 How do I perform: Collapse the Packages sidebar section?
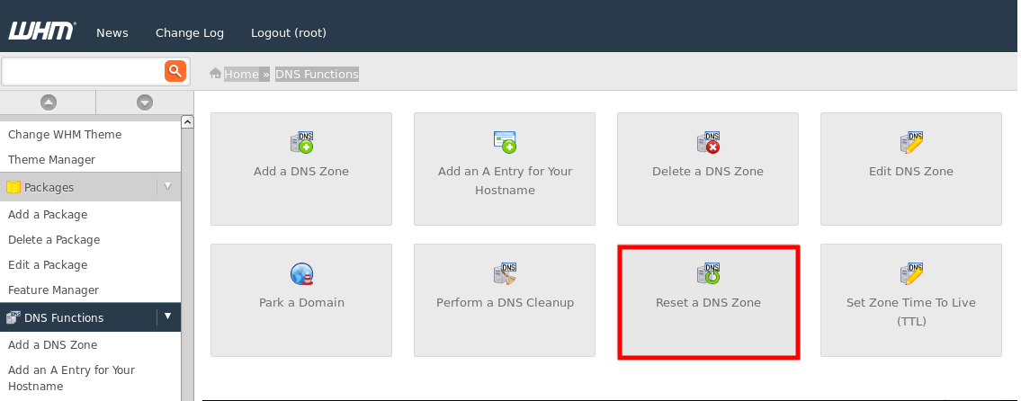(x=167, y=186)
